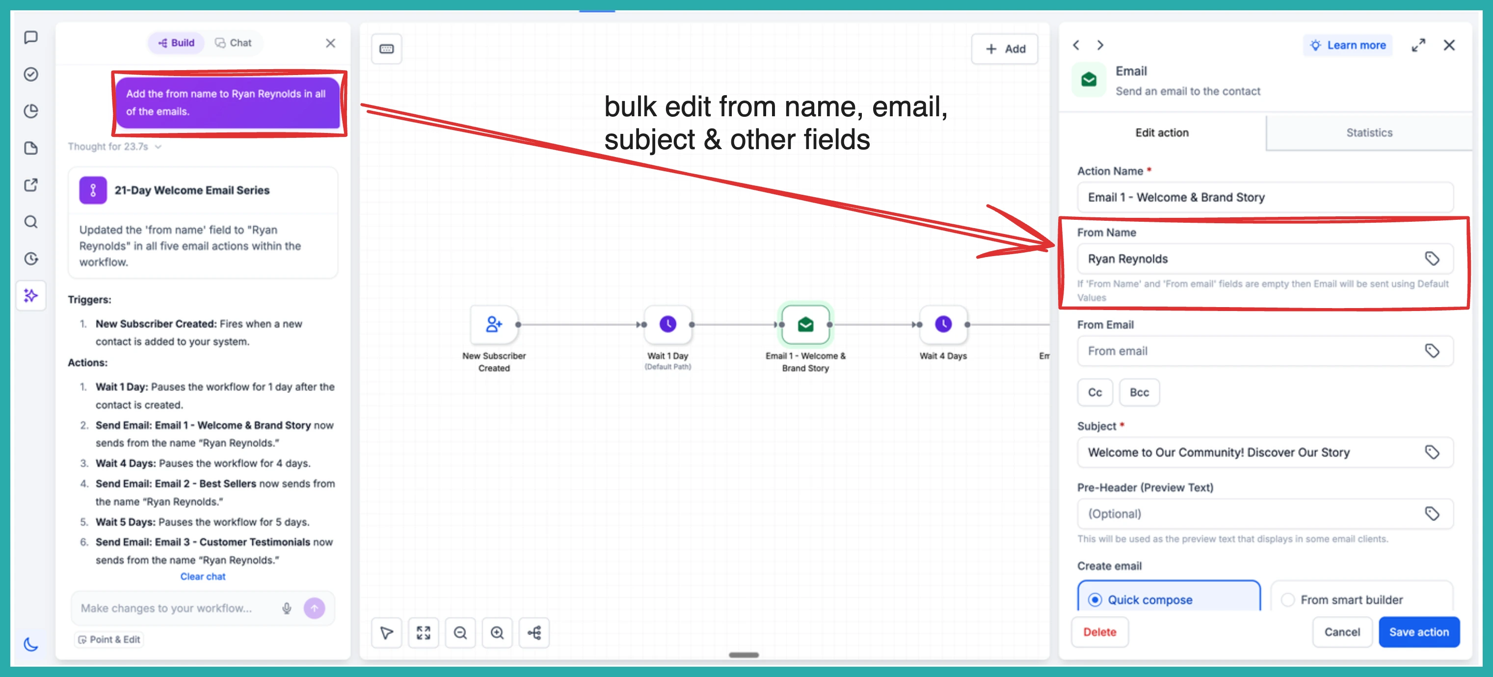
Task: Open the conversations chat bubble sidebar icon
Action: coord(31,38)
